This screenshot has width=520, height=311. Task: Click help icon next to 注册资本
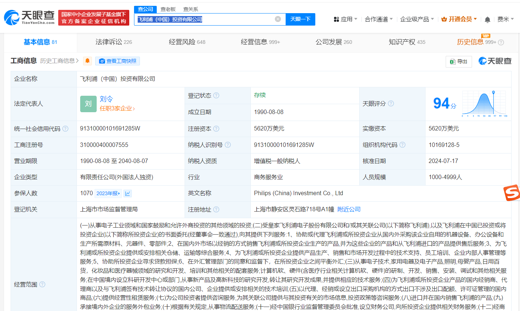click(216, 129)
